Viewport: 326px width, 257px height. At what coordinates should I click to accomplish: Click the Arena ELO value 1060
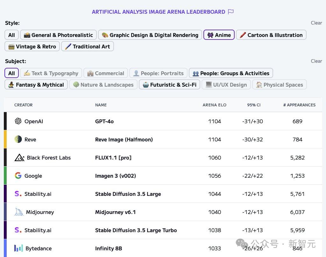[x=215, y=158]
